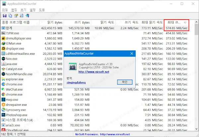Select the 7zFM.exe row name
Viewport: 199px width, 137px height.
[x=13, y=33]
